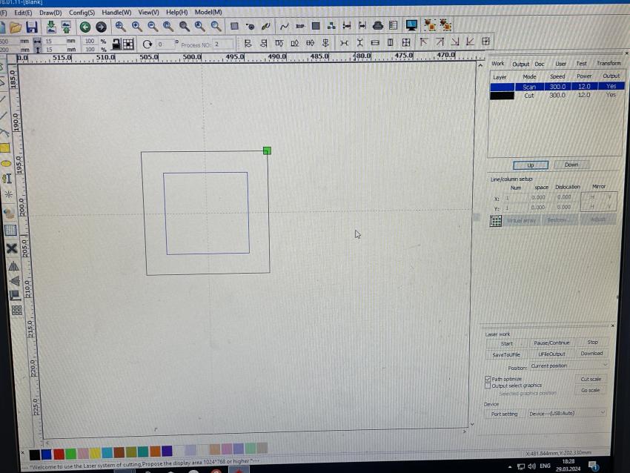Enable the Output select graphics checkbox
This screenshot has height=473, width=630.
pos(488,386)
